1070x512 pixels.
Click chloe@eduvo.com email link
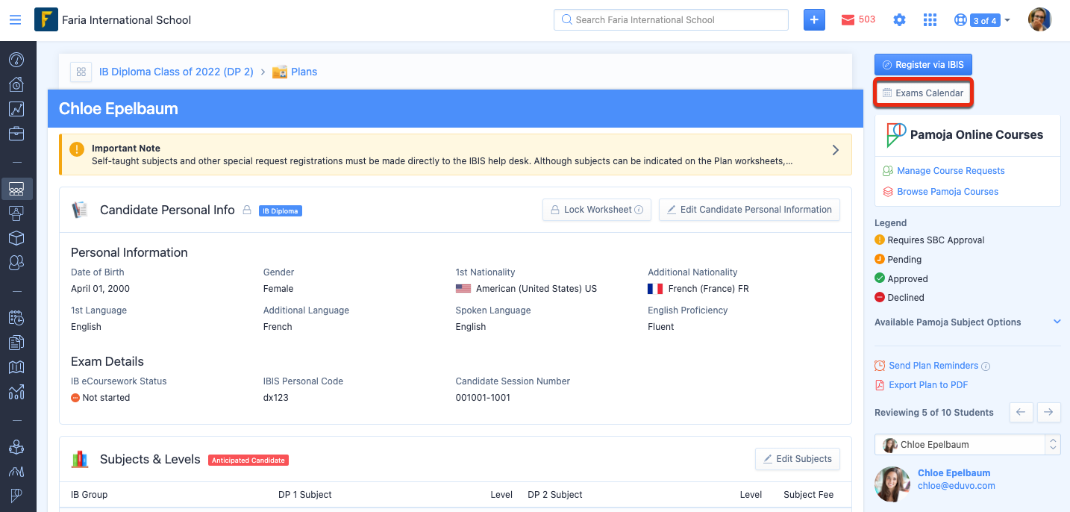click(957, 486)
